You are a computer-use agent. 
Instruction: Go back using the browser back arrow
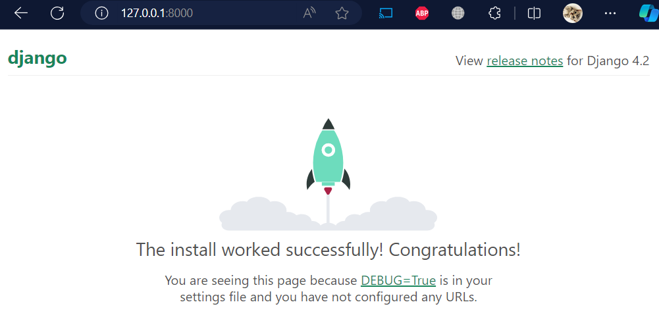tap(20, 13)
